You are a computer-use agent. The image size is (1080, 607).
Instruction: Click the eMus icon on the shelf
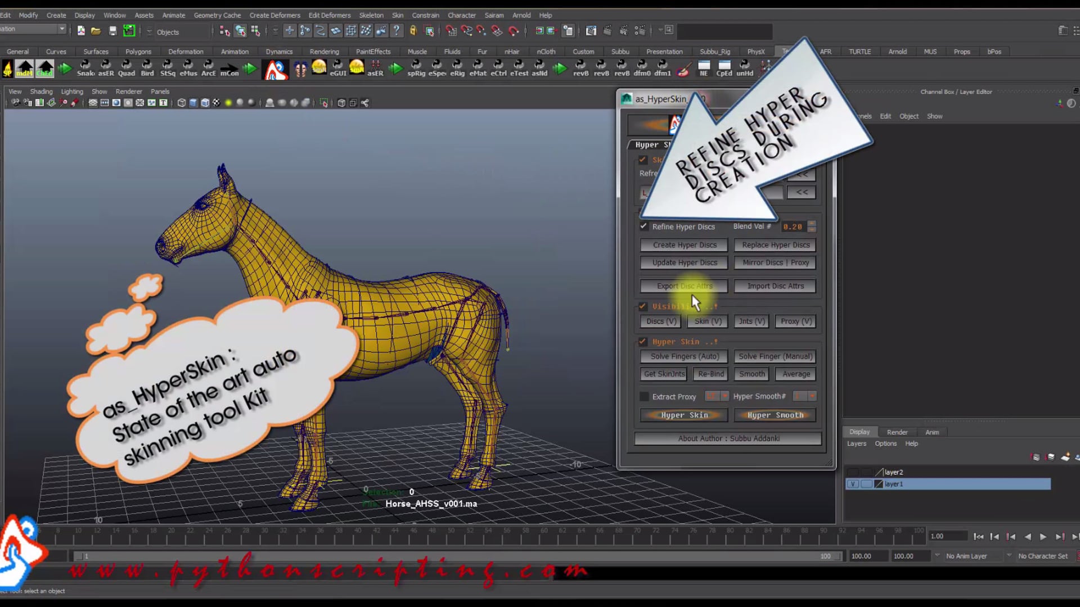(x=188, y=67)
